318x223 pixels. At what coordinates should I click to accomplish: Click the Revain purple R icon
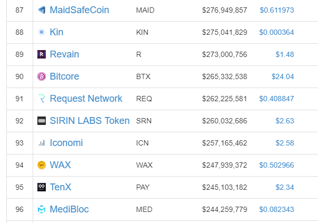coord(42,54)
